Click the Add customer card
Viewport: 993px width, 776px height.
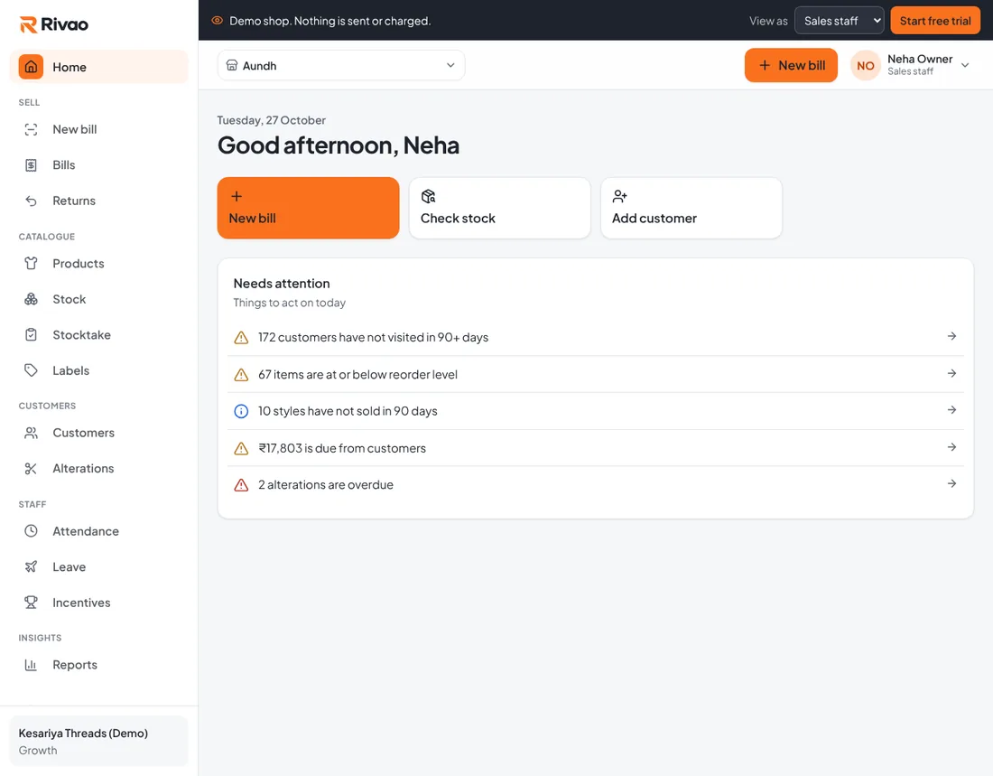691,208
